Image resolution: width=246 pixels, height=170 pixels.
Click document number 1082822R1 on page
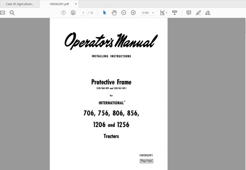[x=146, y=155]
